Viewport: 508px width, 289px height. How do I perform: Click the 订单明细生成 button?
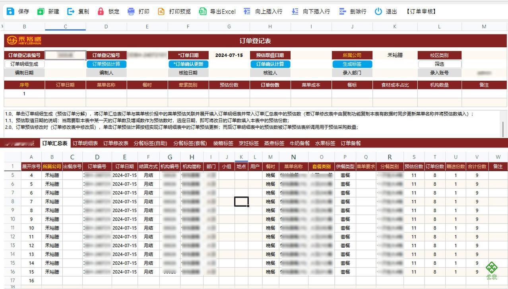click(x=24, y=64)
